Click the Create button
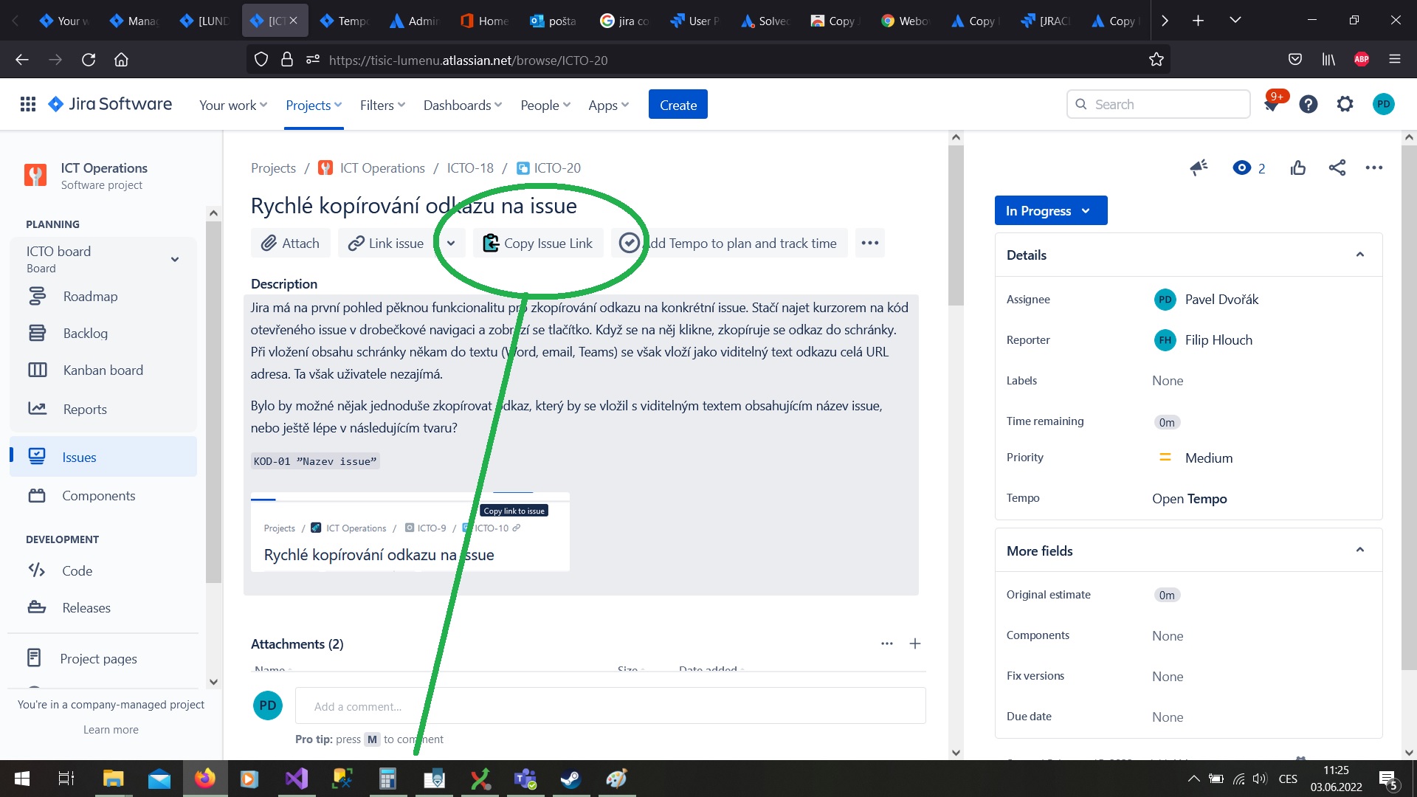1417x797 pixels. click(678, 105)
